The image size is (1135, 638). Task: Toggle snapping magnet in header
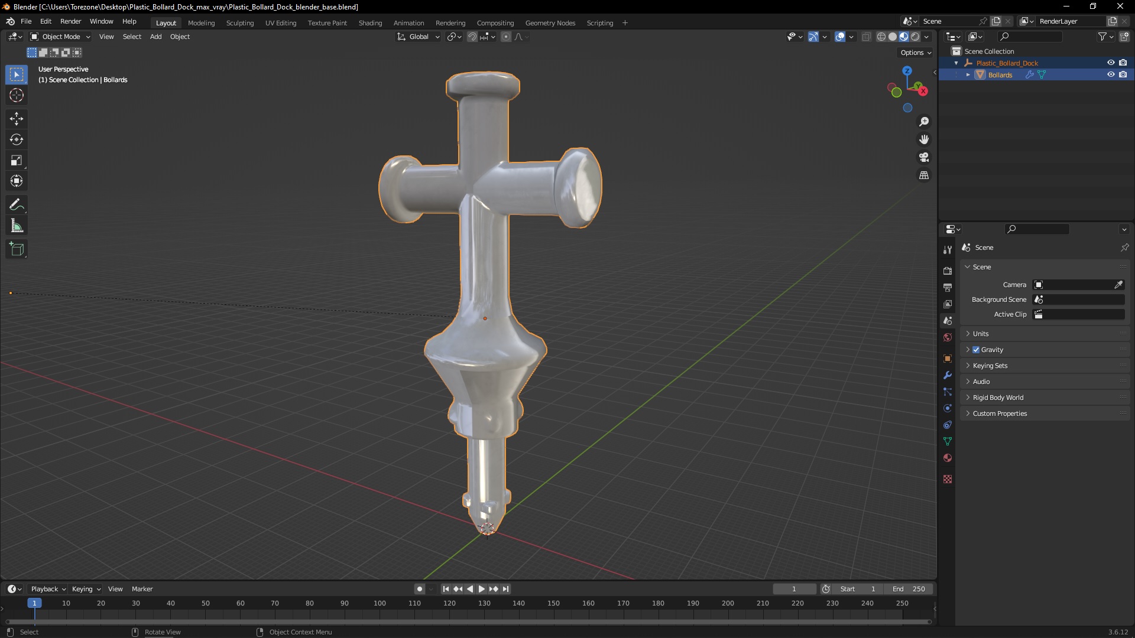point(472,37)
